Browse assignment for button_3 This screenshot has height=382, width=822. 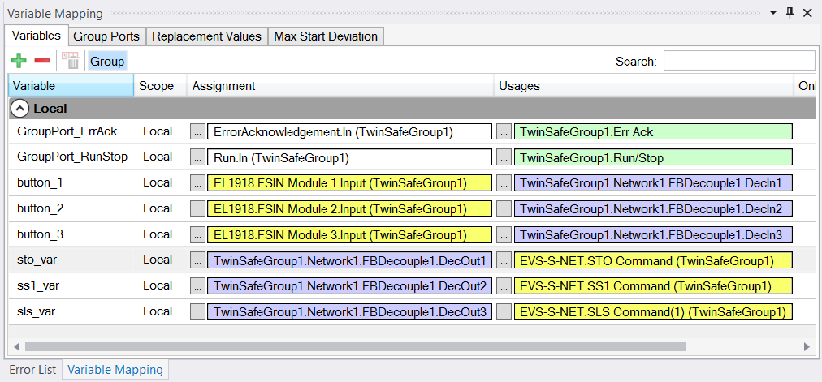[x=197, y=235]
